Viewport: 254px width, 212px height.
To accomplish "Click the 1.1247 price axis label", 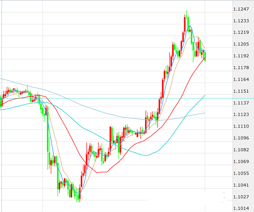I will [x=241, y=9].
